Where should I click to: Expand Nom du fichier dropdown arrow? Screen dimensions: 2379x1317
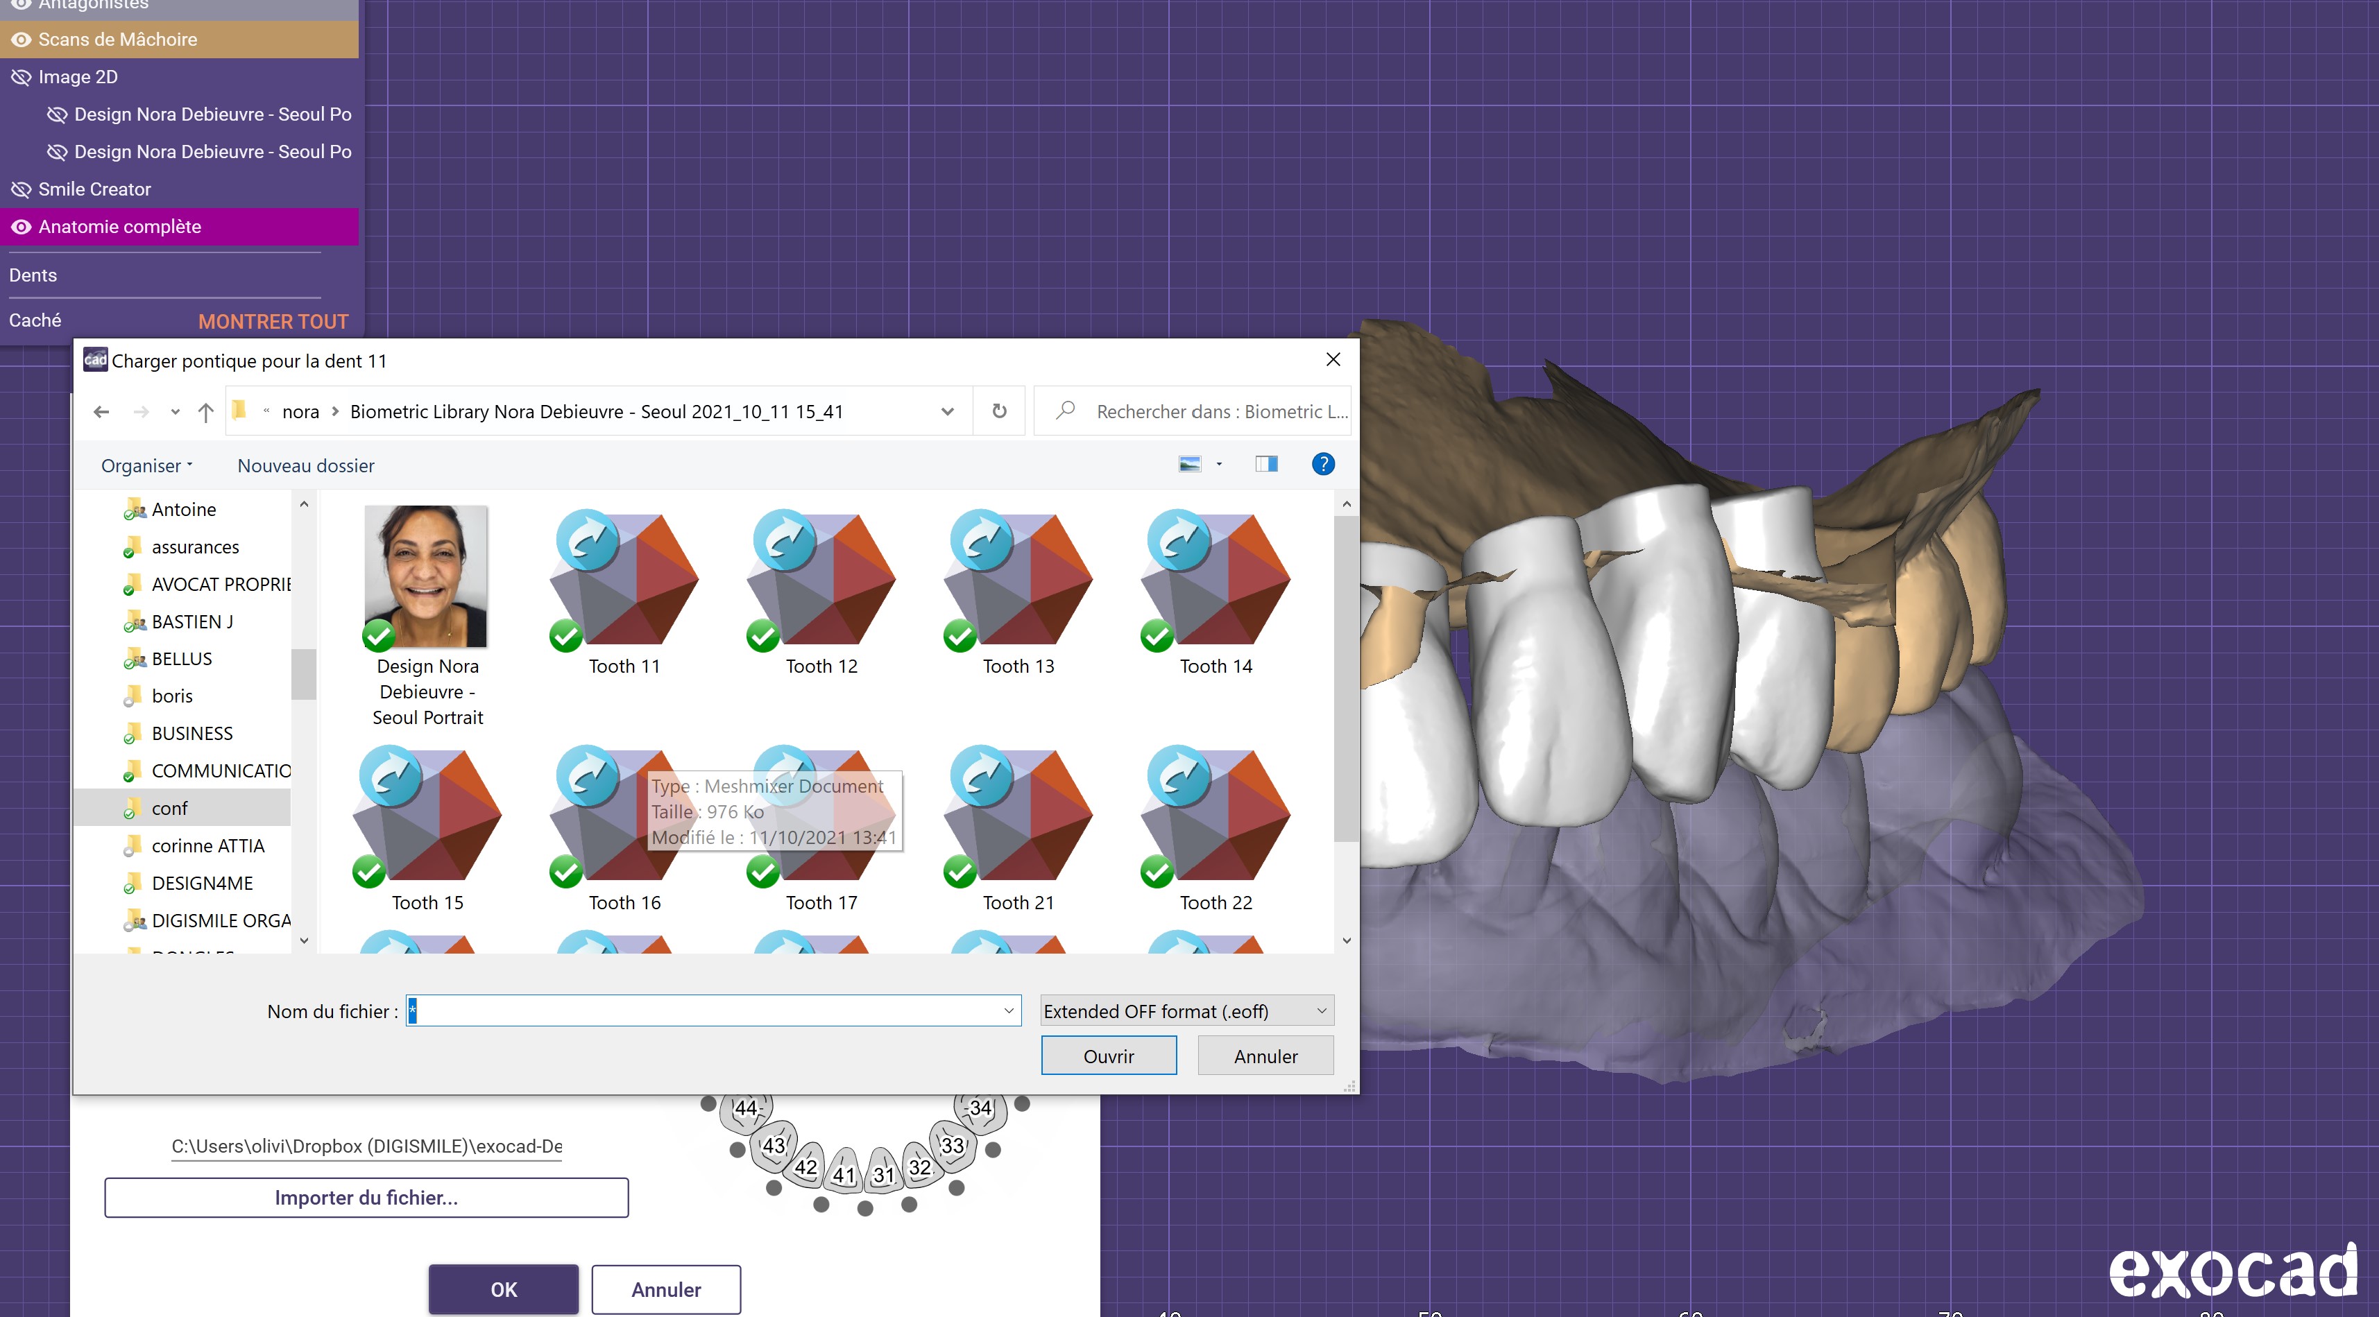pyautogui.click(x=1009, y=1012)
